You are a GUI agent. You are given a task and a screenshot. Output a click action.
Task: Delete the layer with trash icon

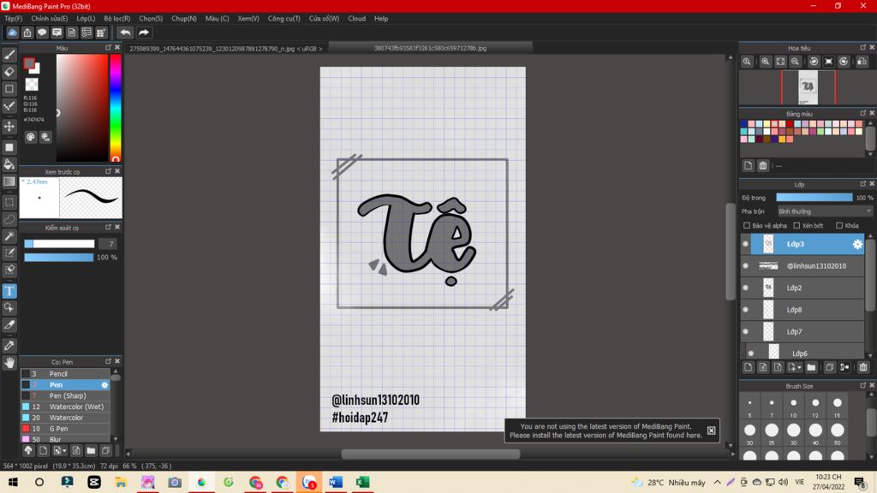point(863,367)
